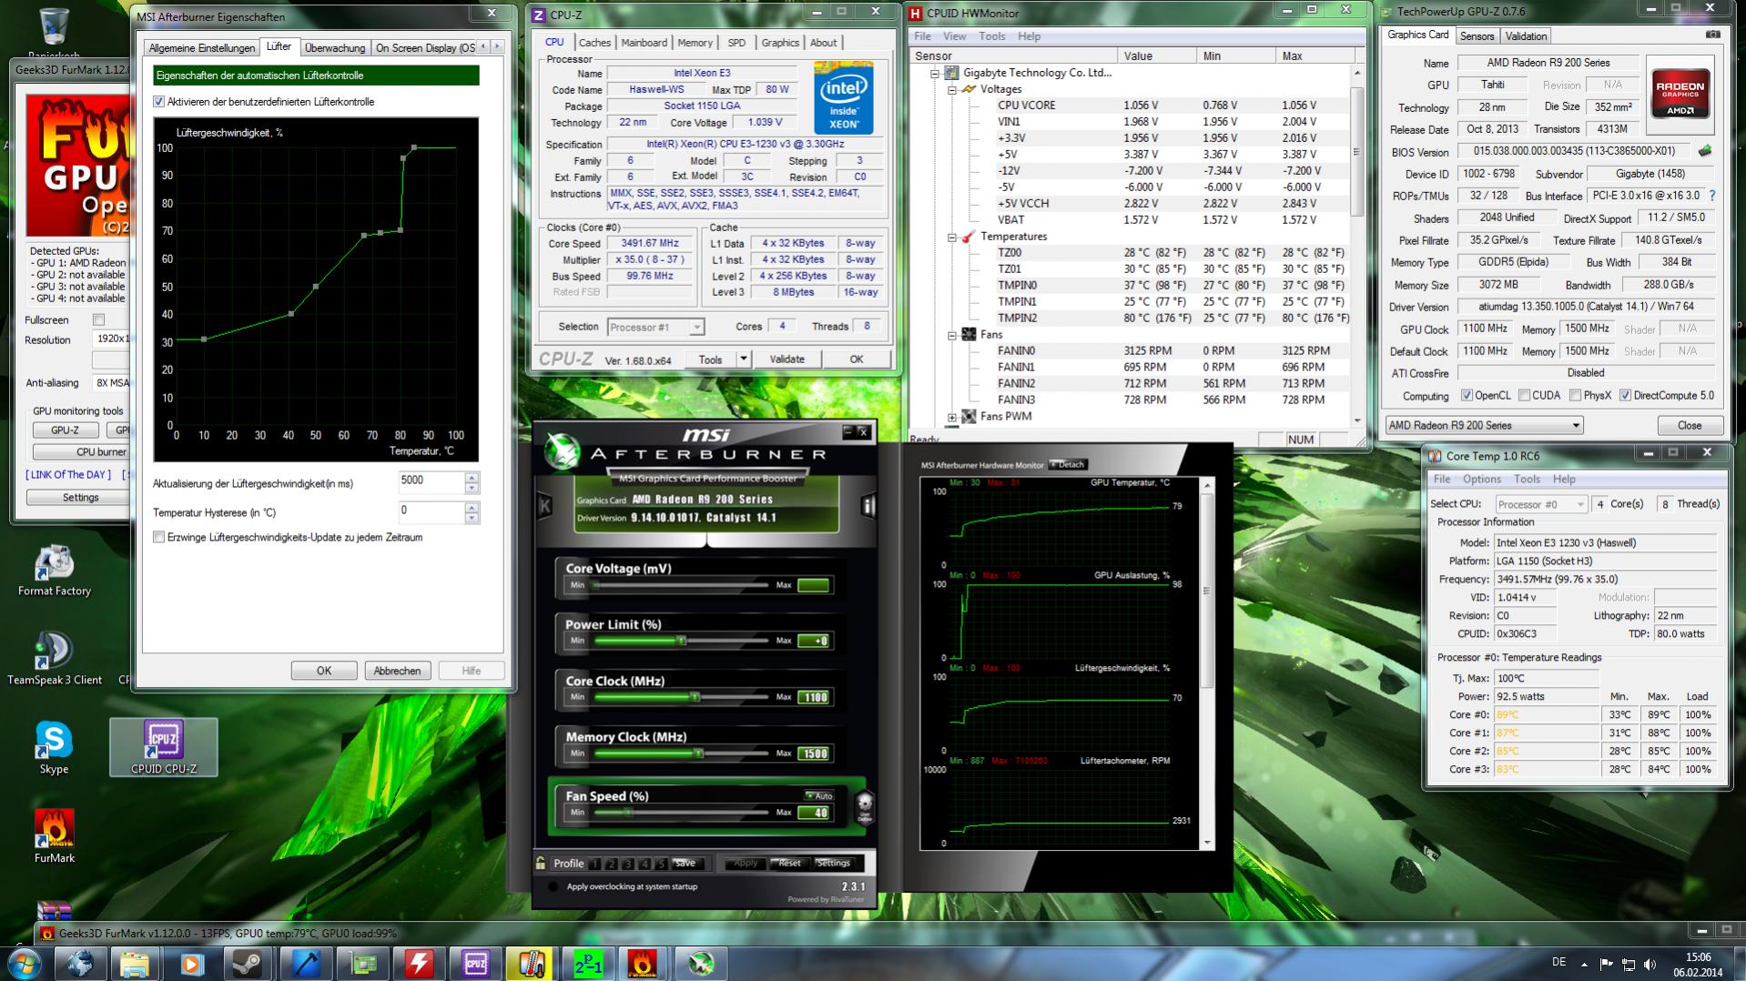
Task: Detach the Afterburner Hardware Monitor
Action: click(1068, 464)
